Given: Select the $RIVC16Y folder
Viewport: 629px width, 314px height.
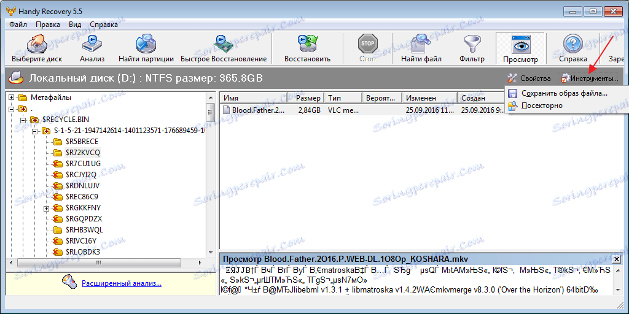Looking at the screenshot, I should [80, 241].
